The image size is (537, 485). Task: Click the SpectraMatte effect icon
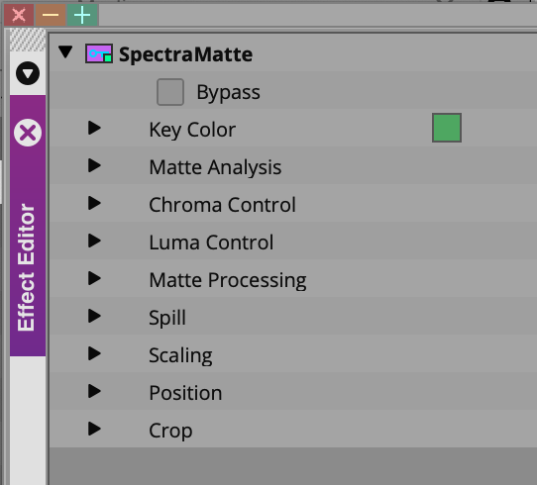tap(99, 53)
